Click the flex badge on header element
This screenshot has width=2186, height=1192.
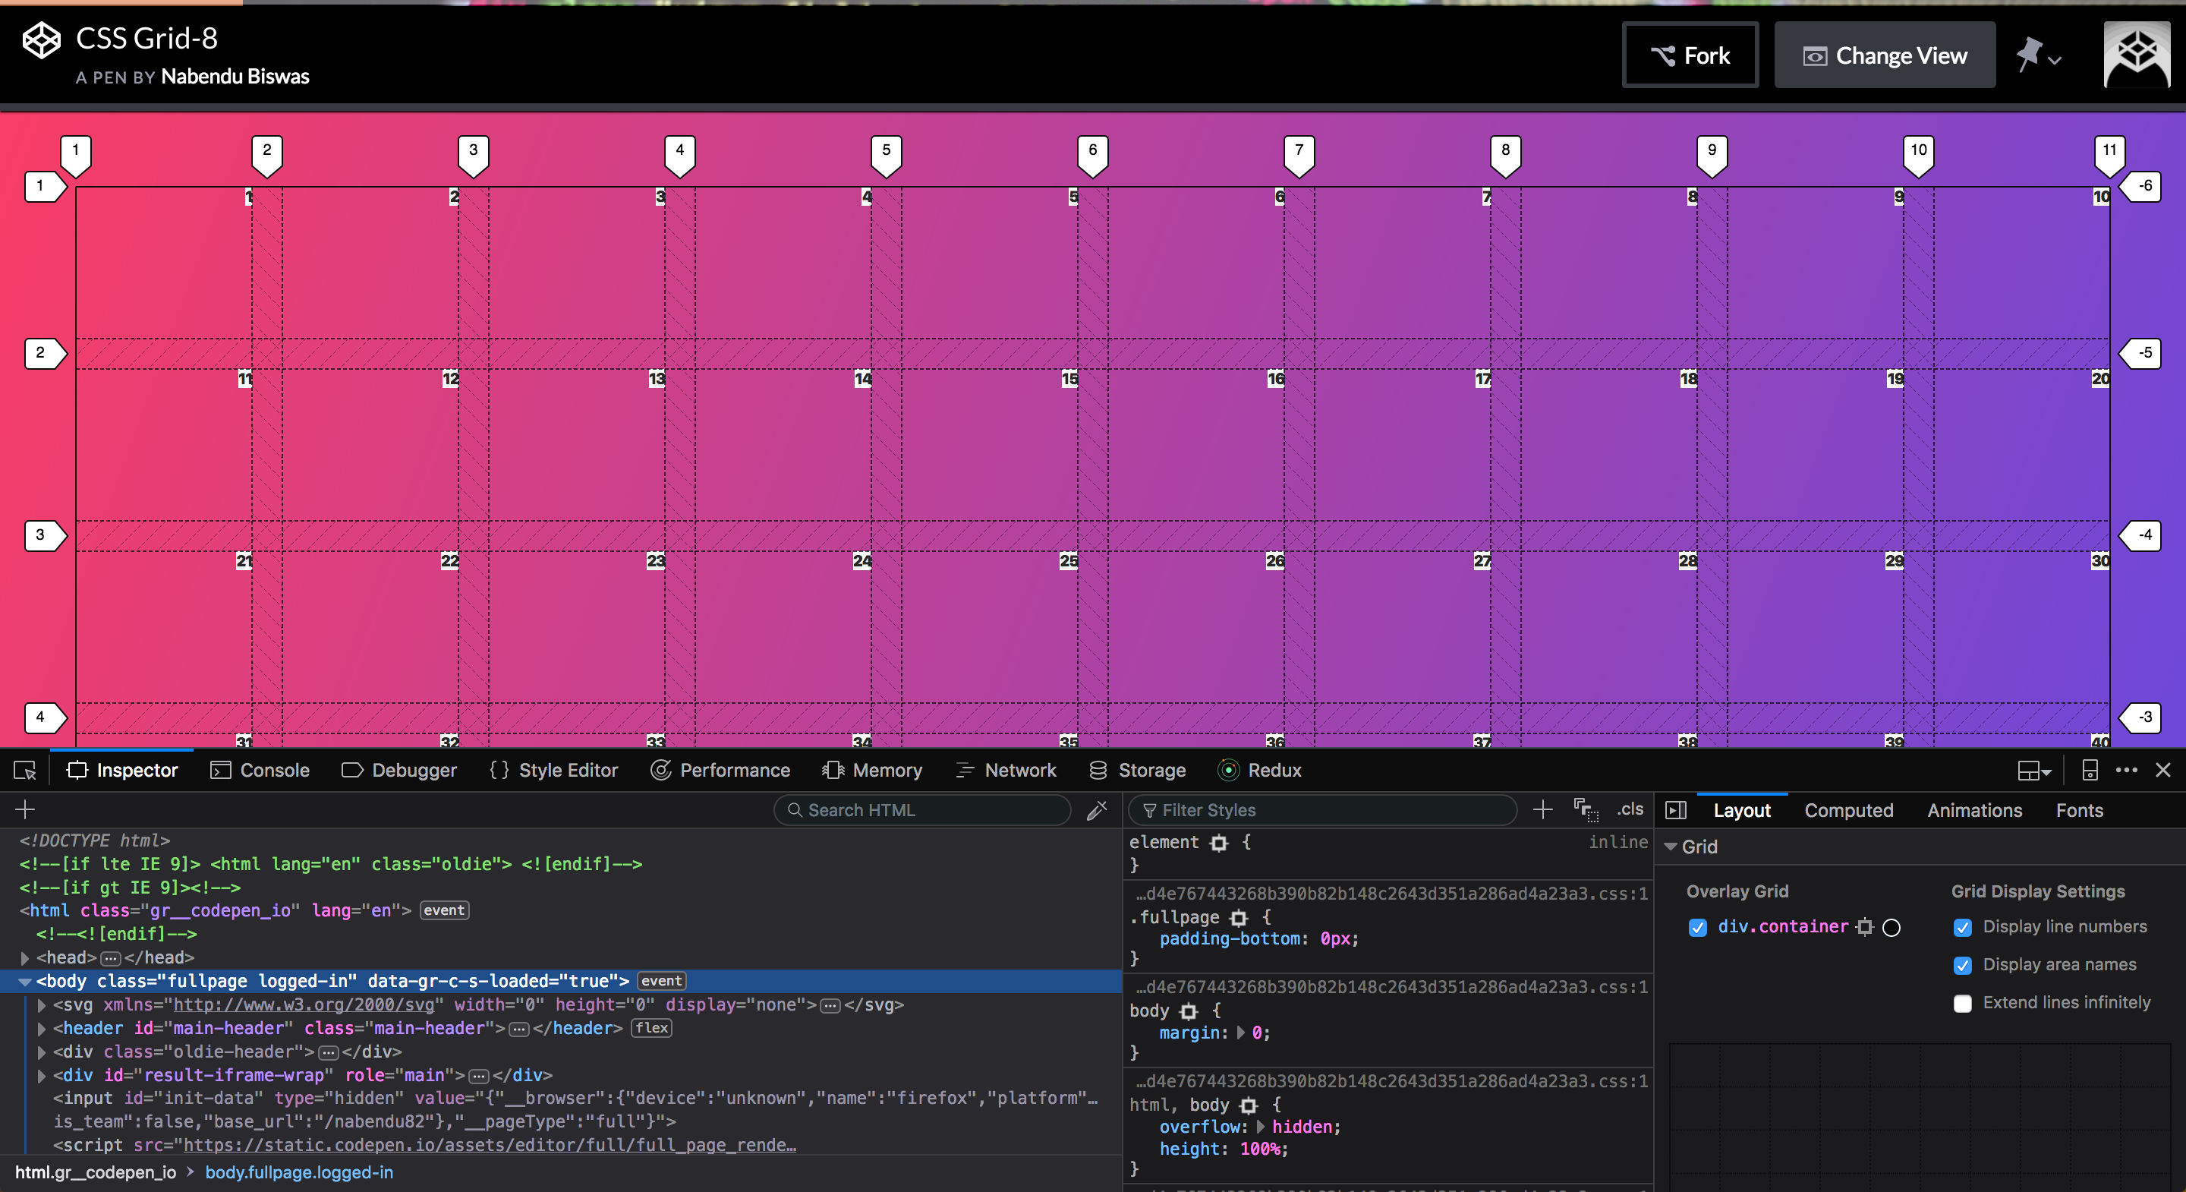click(651, 1028)
